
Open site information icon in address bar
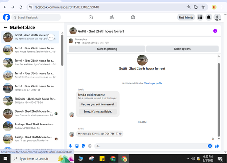pos(30,7)
